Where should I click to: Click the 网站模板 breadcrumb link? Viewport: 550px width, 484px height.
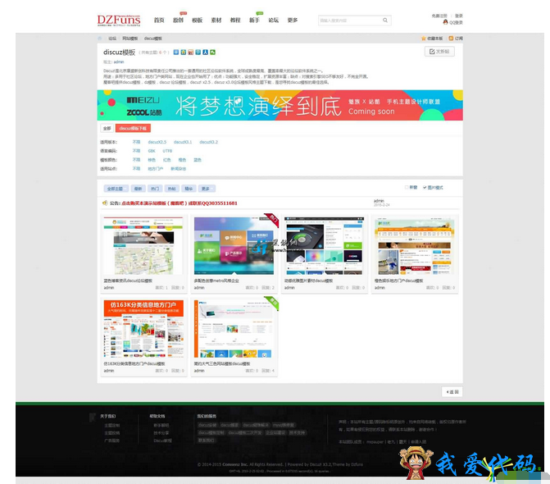click(130, 39)
